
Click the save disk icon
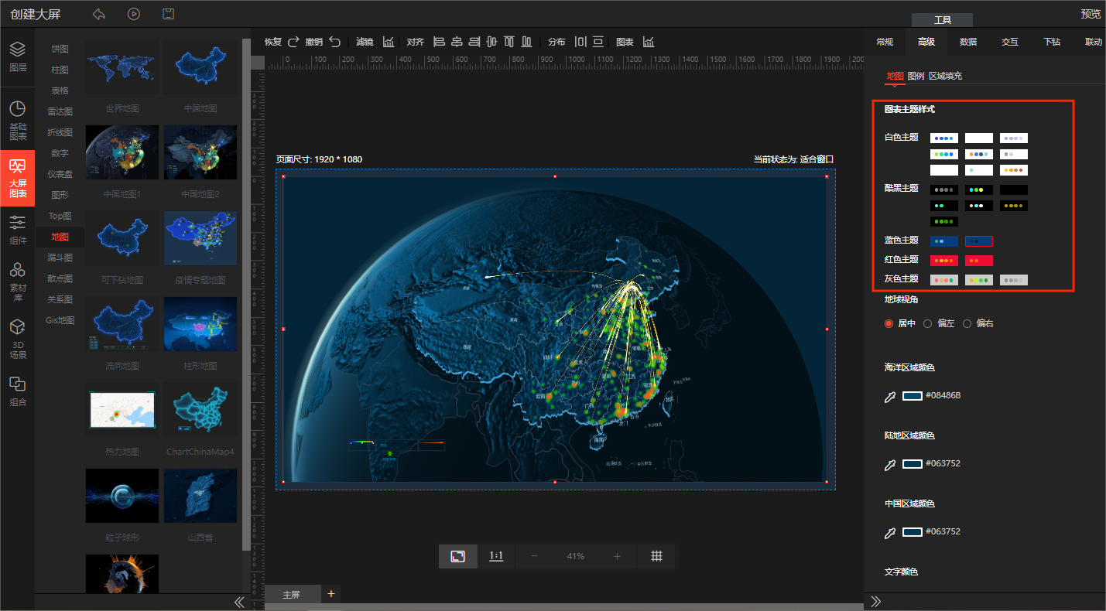coord(169,14)
